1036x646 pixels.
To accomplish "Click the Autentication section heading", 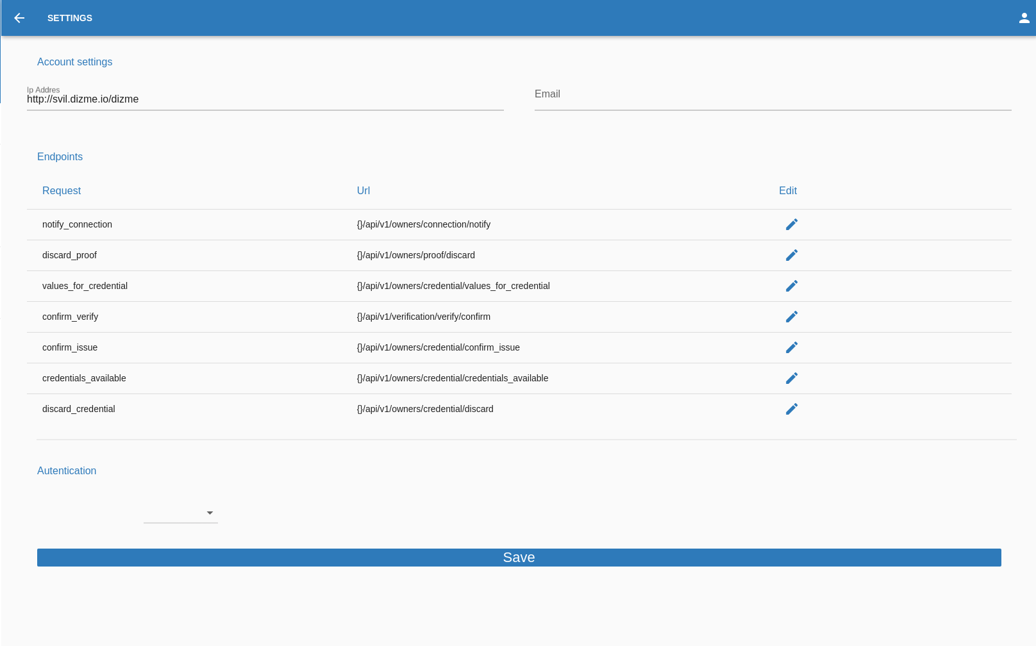I will point(67,470).
